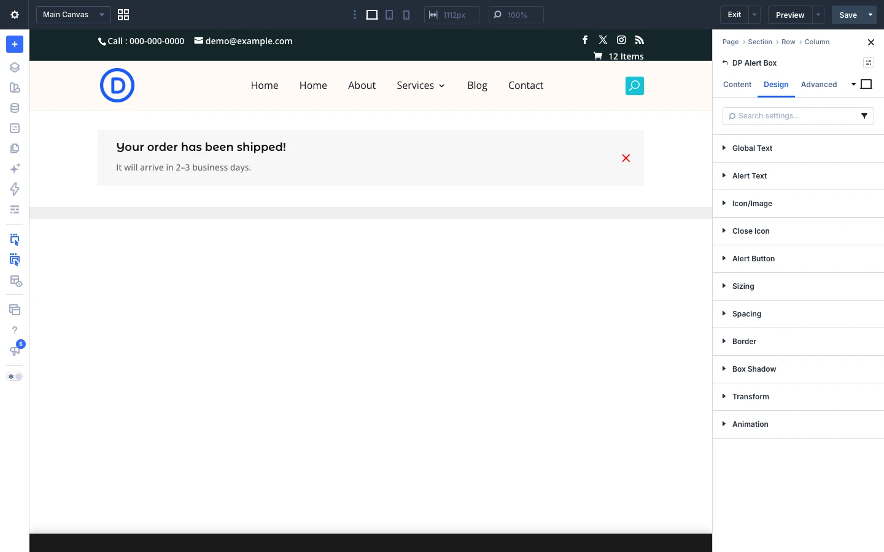
Task: Toggle the dark/light mode switch in sidebar
Action: coord(15,377)
